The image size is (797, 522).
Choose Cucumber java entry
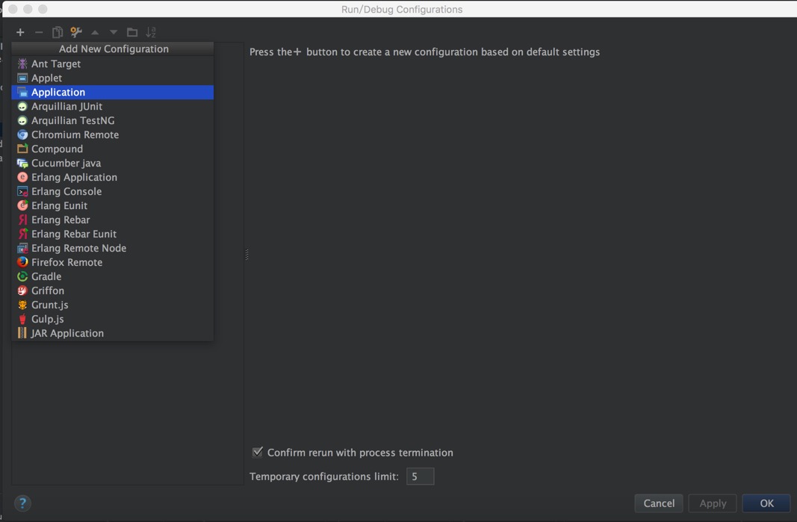(x=112, y=163)
